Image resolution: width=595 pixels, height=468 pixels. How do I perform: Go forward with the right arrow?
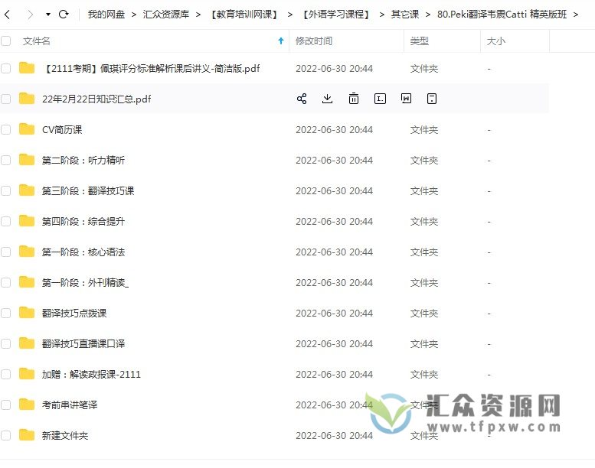tap(30, 15)
